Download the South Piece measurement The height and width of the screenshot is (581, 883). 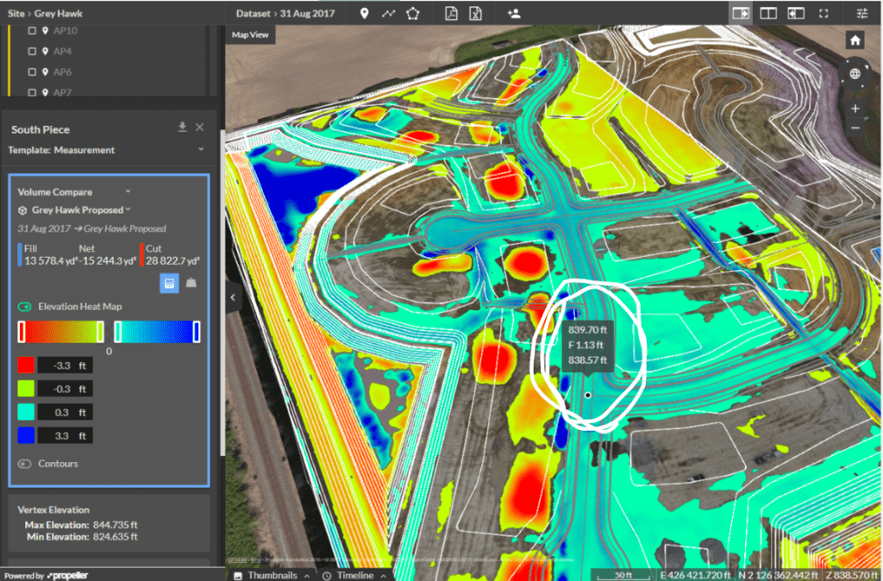[182, 127]
